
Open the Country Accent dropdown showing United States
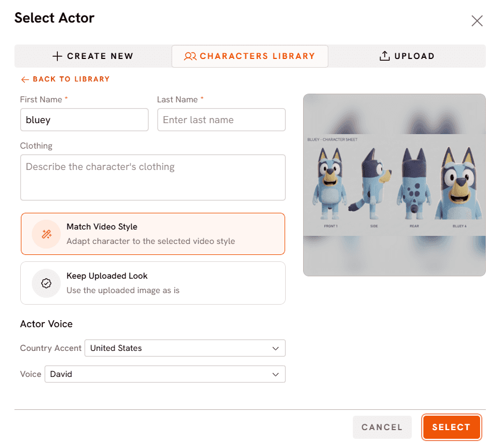point(185,348)
